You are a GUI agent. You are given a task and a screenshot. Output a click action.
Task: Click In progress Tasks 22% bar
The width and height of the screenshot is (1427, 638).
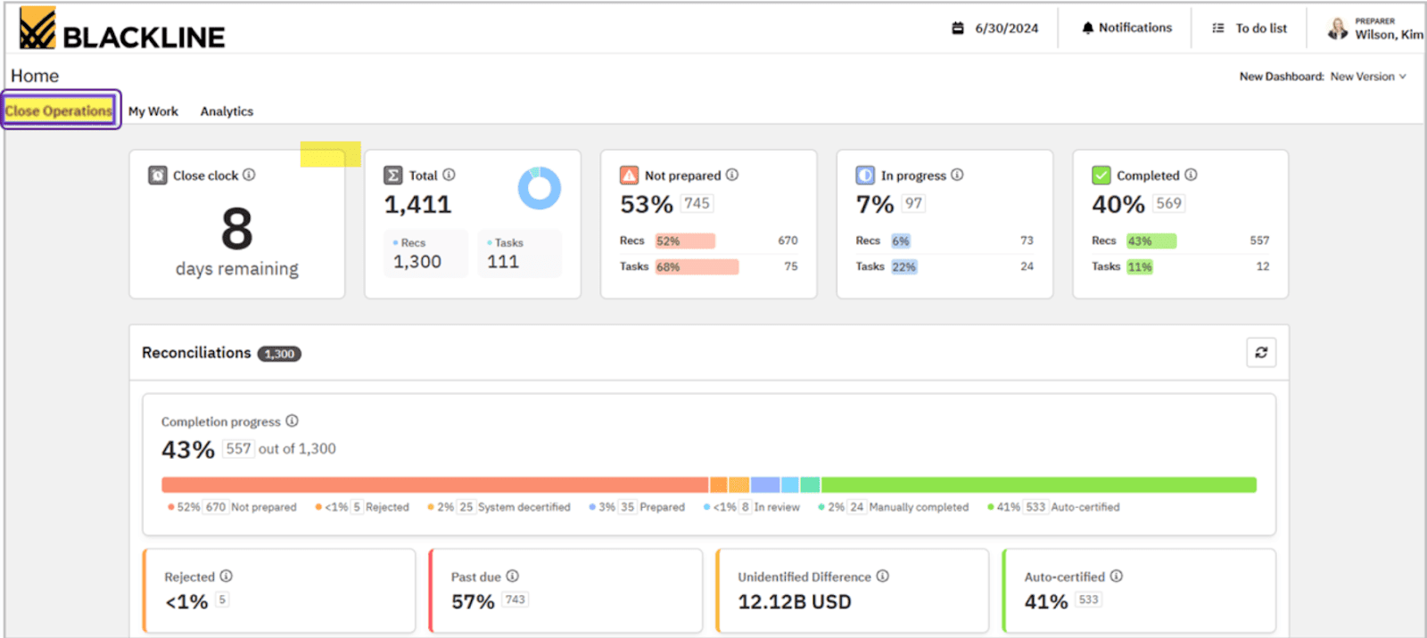tap(904, 266)
